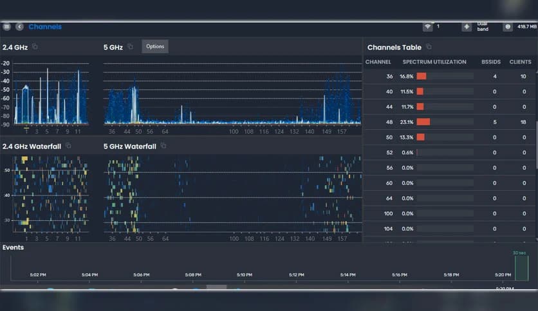Click the Wi-Fi adapter icon in header

point(427,27)
